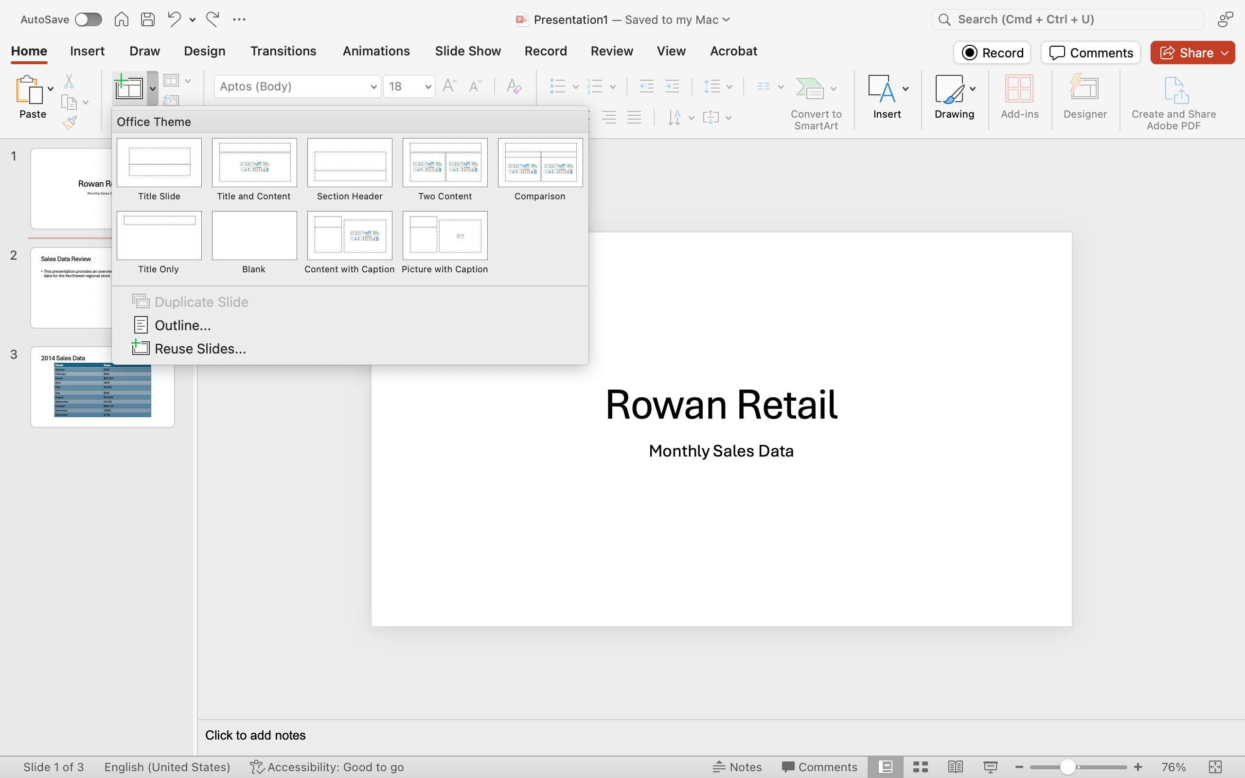
Task: Switch to Normal view in status bar
Action: pyautogui.click(x=886, y=767)
